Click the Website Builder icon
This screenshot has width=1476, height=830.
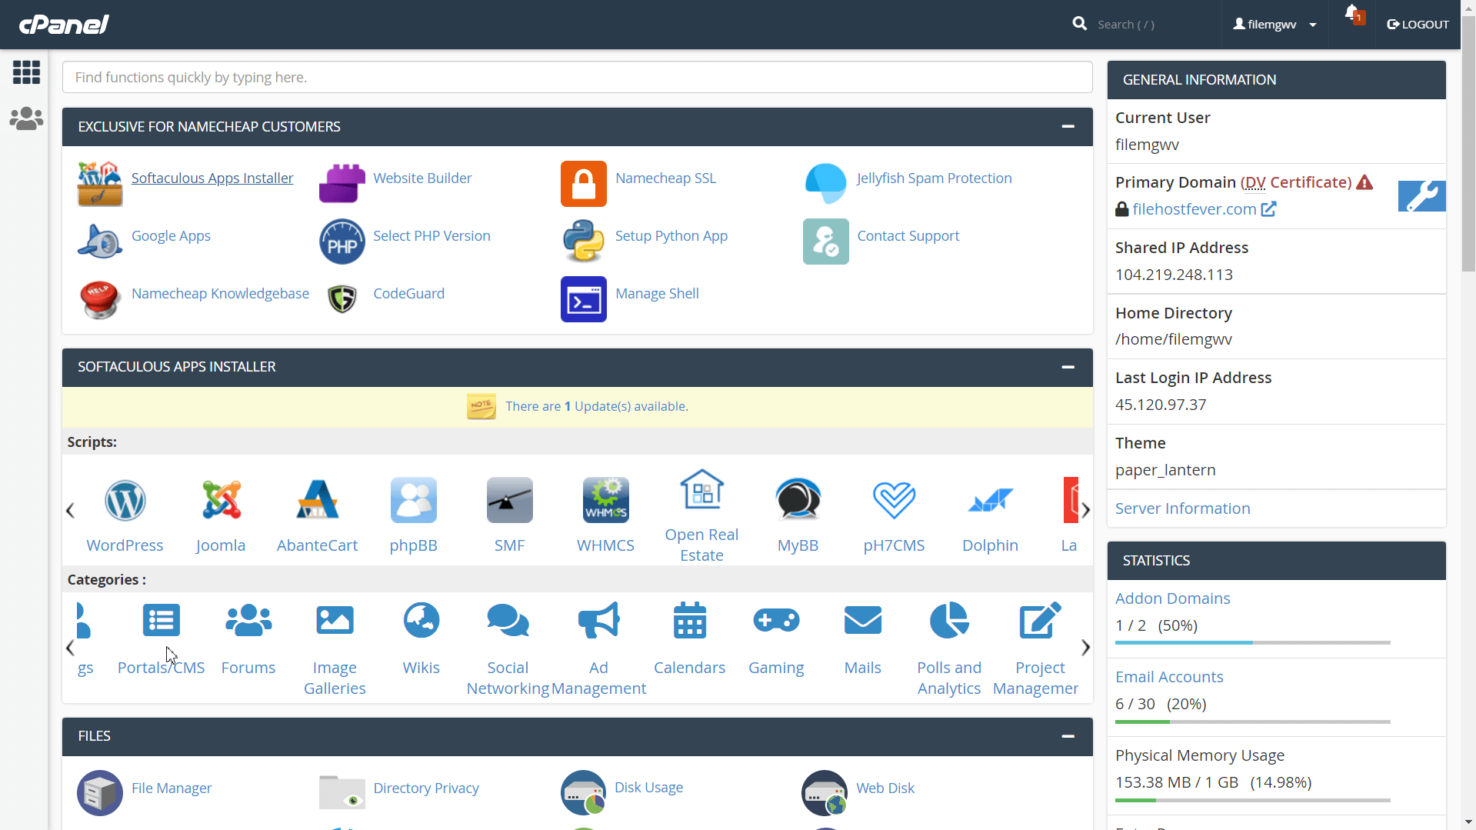point(342,184)
